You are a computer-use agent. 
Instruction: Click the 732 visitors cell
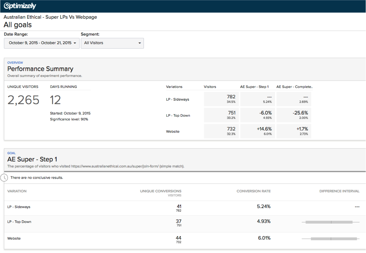tap(221, 131)
